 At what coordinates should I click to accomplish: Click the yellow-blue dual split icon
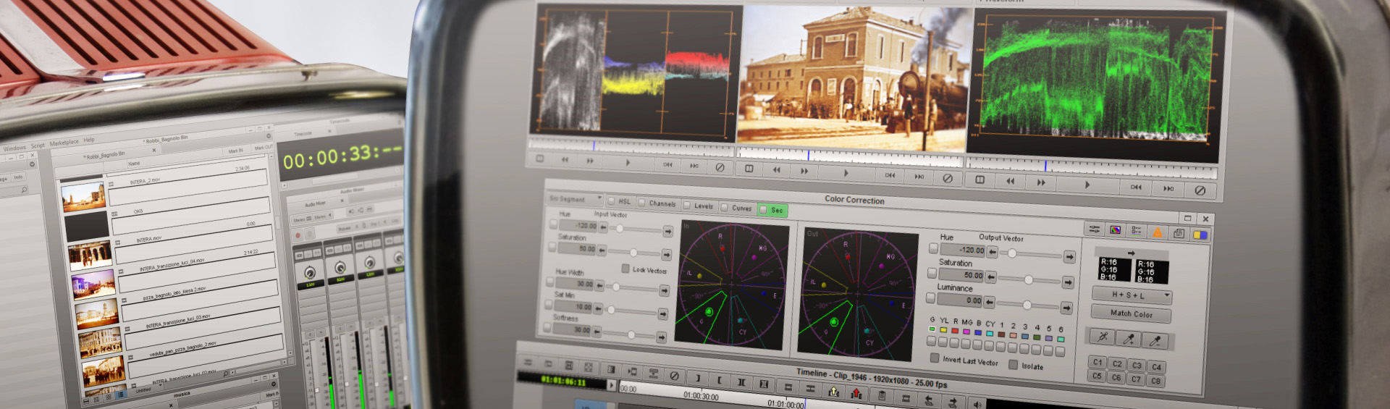pos(1200,235)
